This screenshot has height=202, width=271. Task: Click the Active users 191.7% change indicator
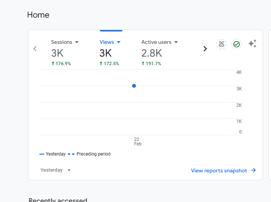pos(151,64)
